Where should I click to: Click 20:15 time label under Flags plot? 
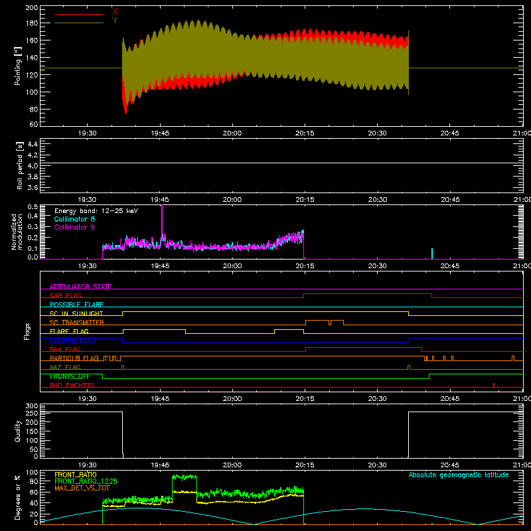coord(305,399)
